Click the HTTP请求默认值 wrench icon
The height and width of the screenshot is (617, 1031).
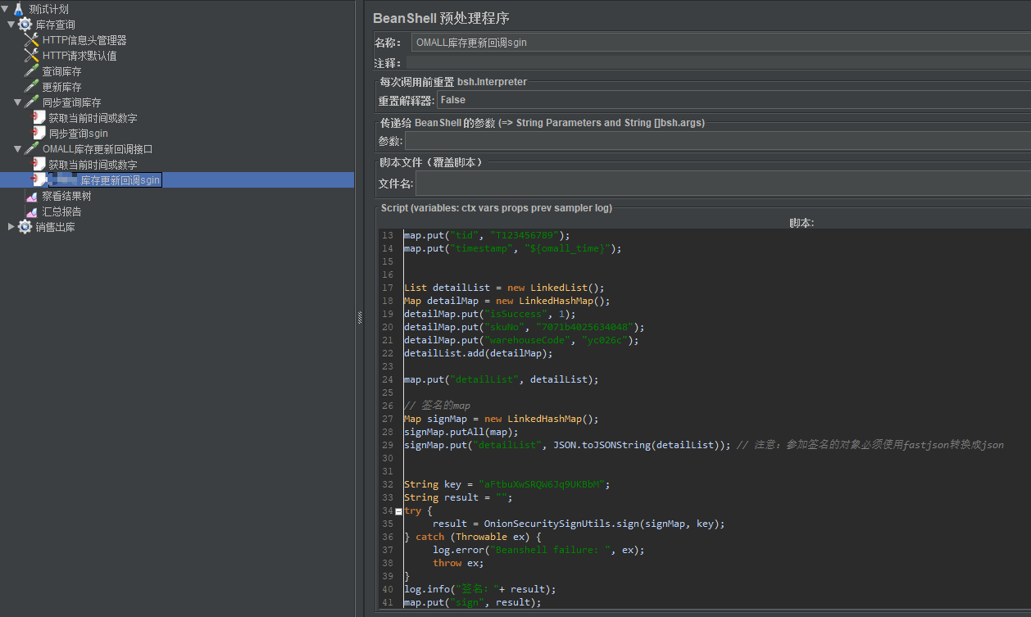pos(31,56)
